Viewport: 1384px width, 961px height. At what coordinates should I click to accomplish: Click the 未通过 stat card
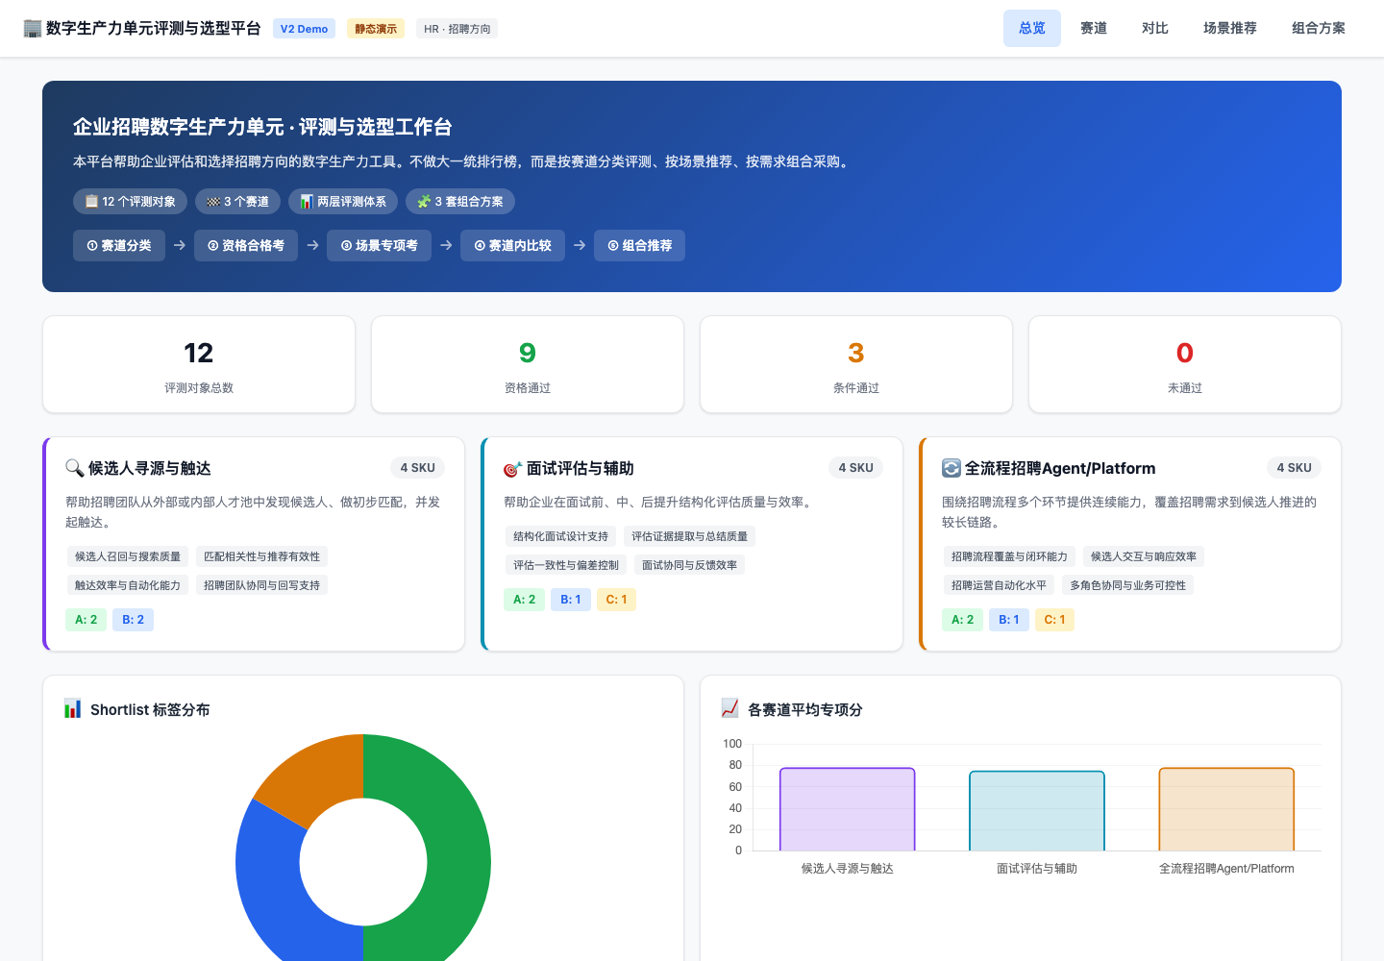1185,364
